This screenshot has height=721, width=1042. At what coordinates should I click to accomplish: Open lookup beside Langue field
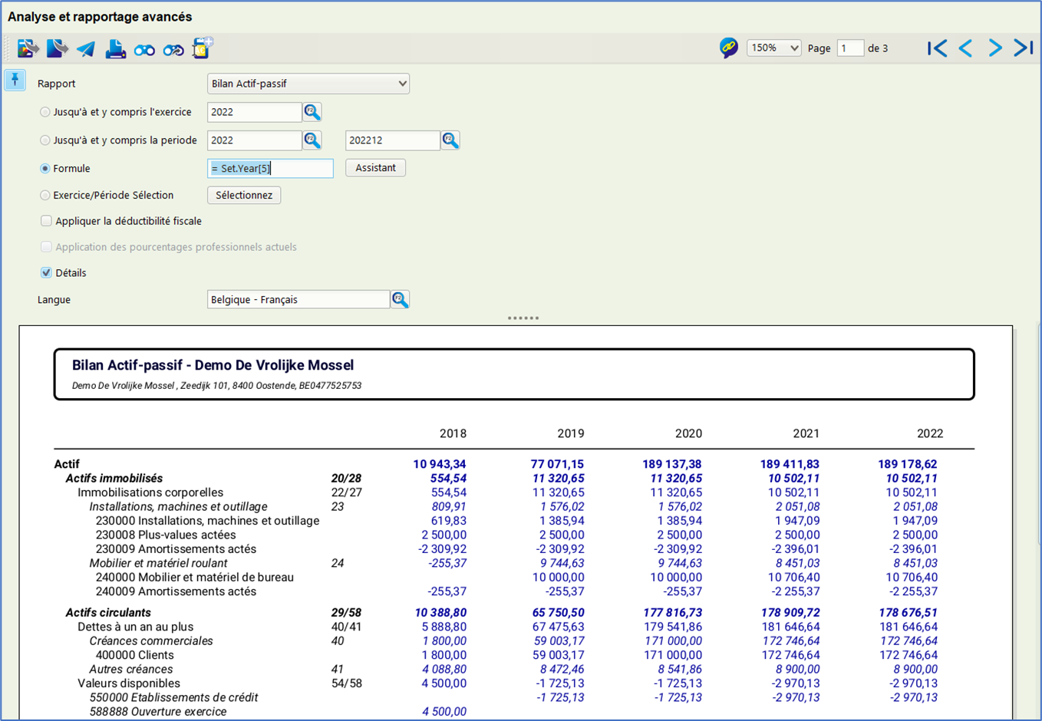point(400,299)
